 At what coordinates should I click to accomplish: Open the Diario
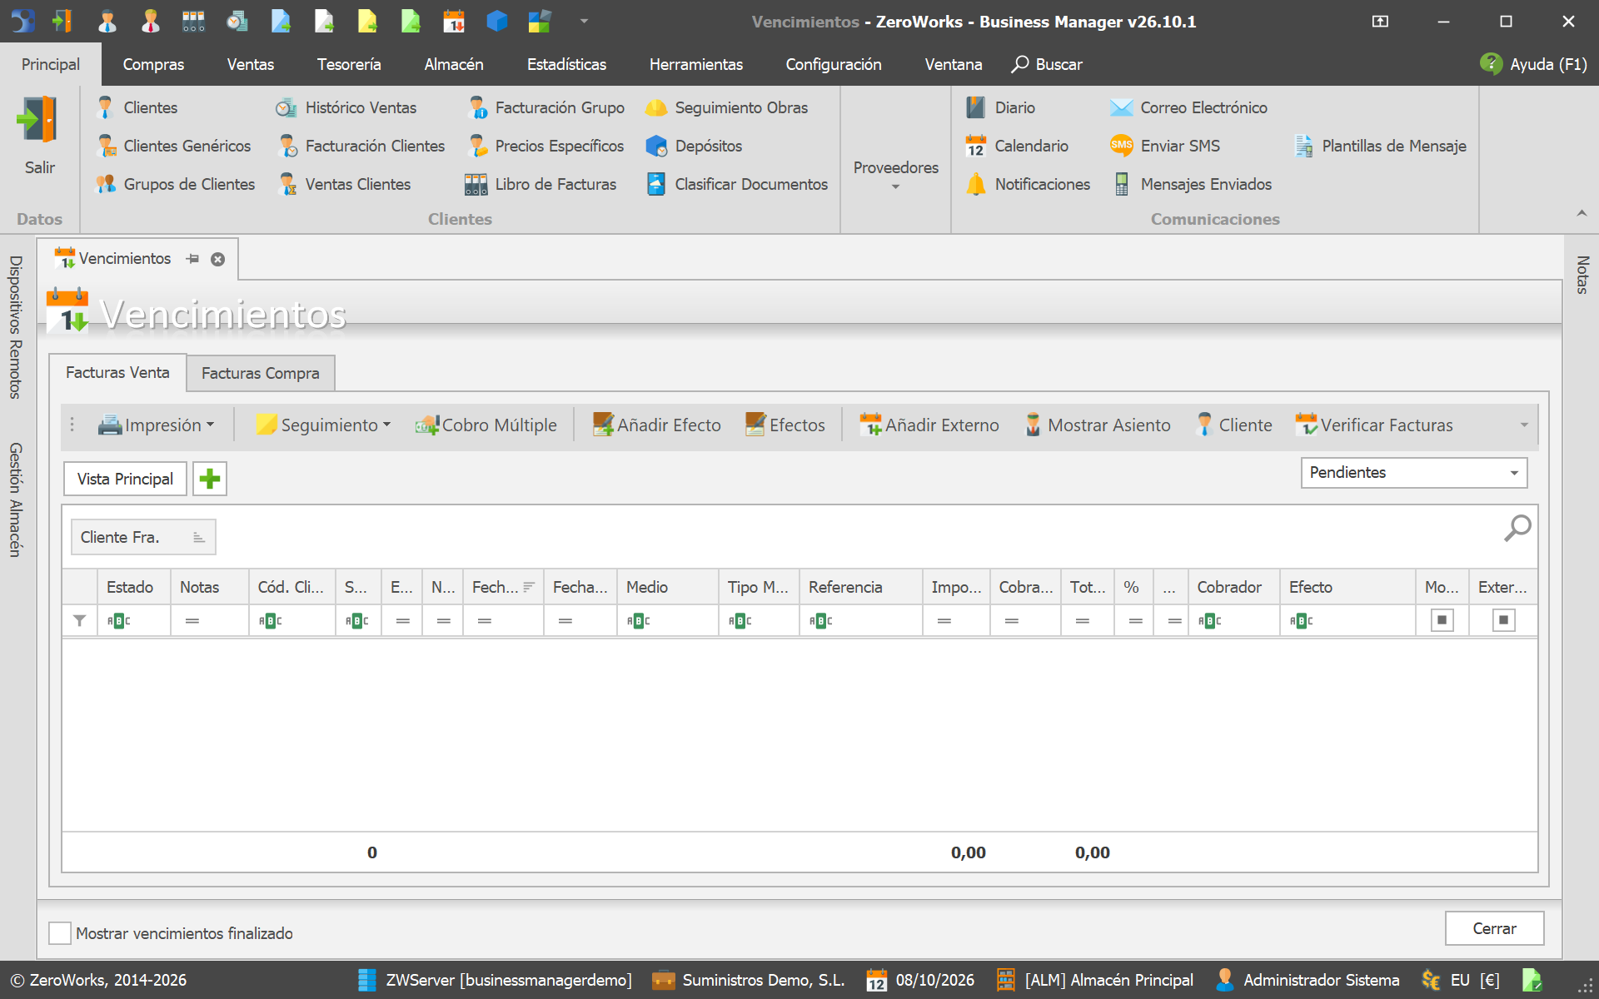click(x=1000, y=107)
